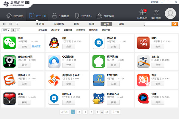Open the 排序 sort dropdown

[6, 30]
